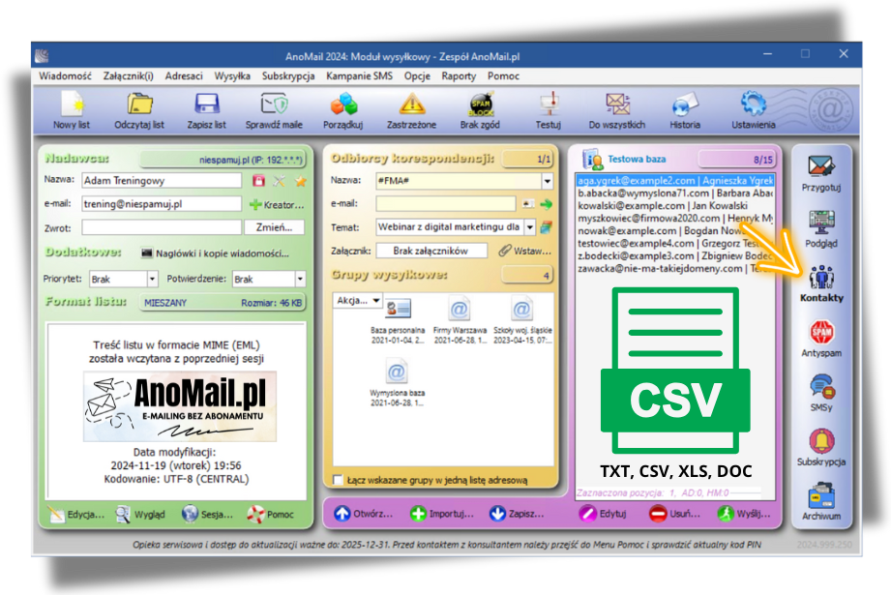Click the green arrow next to recipient e-mail
The height and width of the screenshot is (595, 891).
(546, 204)
